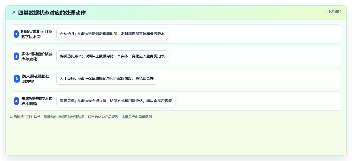This screenshot has width=352, height=161.
Task: Select the label '明确实体相同且业务字段不变'
Action: [37, 34]
